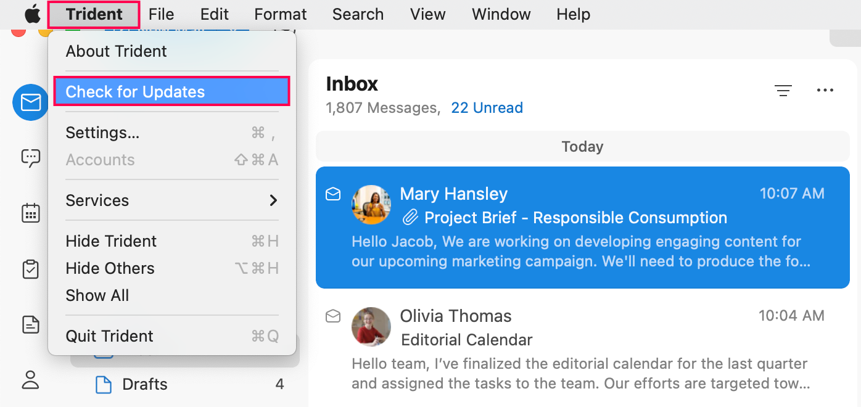Open the Apple menu

(32, 14)
